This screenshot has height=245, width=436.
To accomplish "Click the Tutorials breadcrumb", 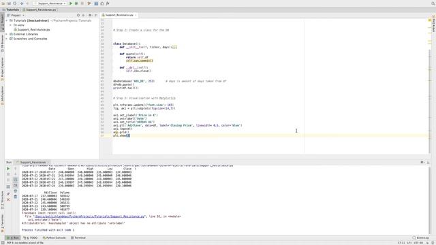I will (11, 10).
